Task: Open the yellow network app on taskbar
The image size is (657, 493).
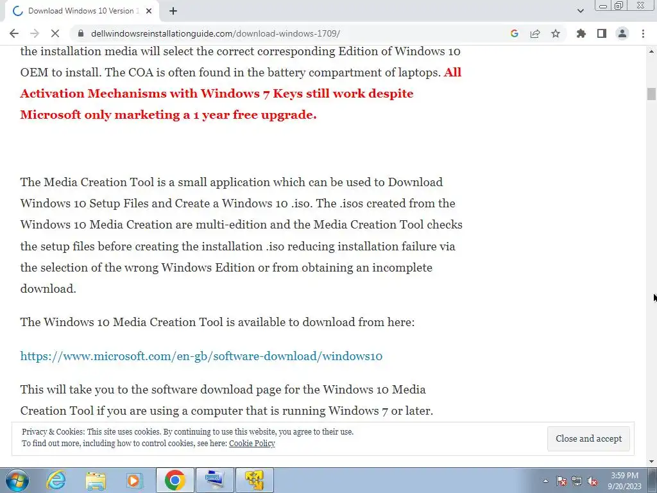Action: click(255, 480)
